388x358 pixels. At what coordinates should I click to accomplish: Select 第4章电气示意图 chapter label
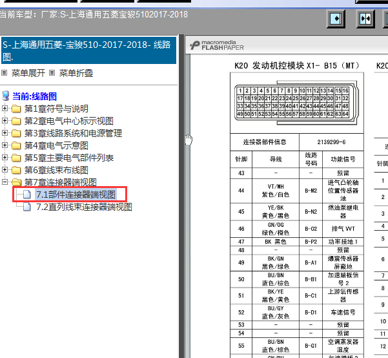[x=56, y=145]
